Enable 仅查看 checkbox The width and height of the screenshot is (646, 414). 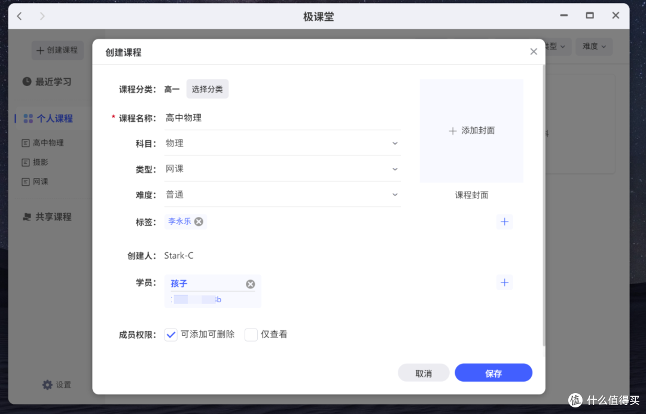pyautogui.click(x=251, y=335)
